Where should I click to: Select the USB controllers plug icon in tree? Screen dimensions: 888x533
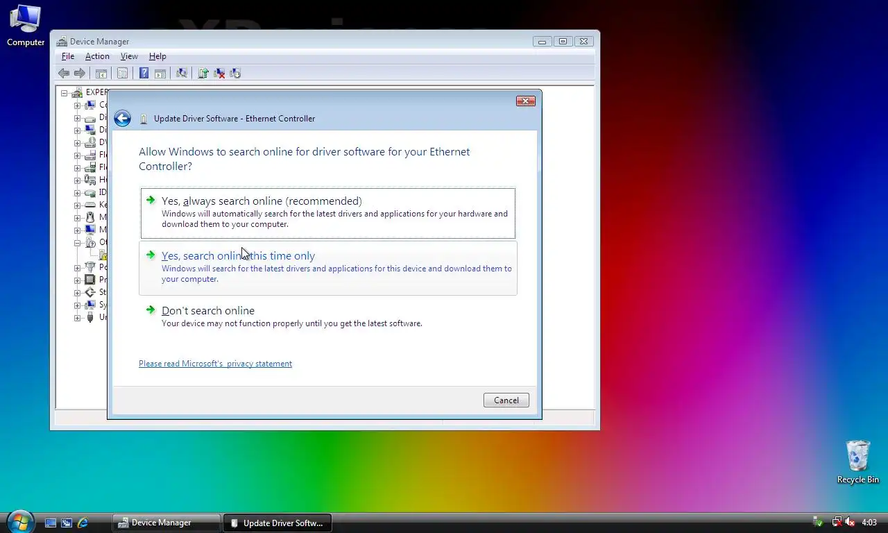[x=89, y=317]
